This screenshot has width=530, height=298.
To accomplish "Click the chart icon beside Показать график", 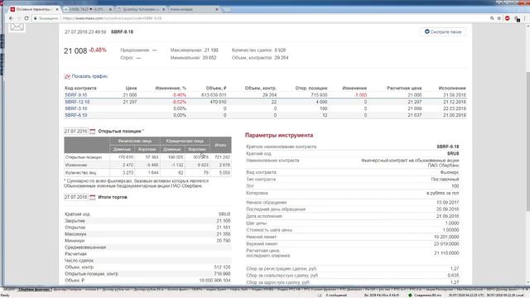I will pos(67,76).
